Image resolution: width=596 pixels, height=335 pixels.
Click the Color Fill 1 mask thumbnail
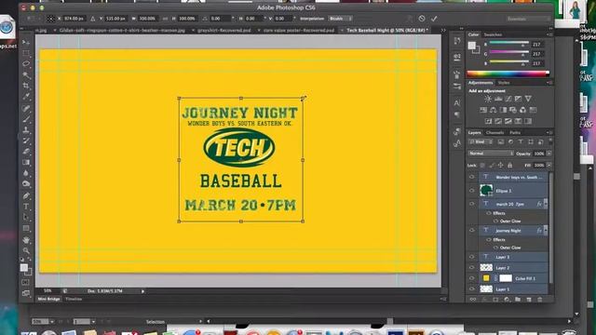506,278
